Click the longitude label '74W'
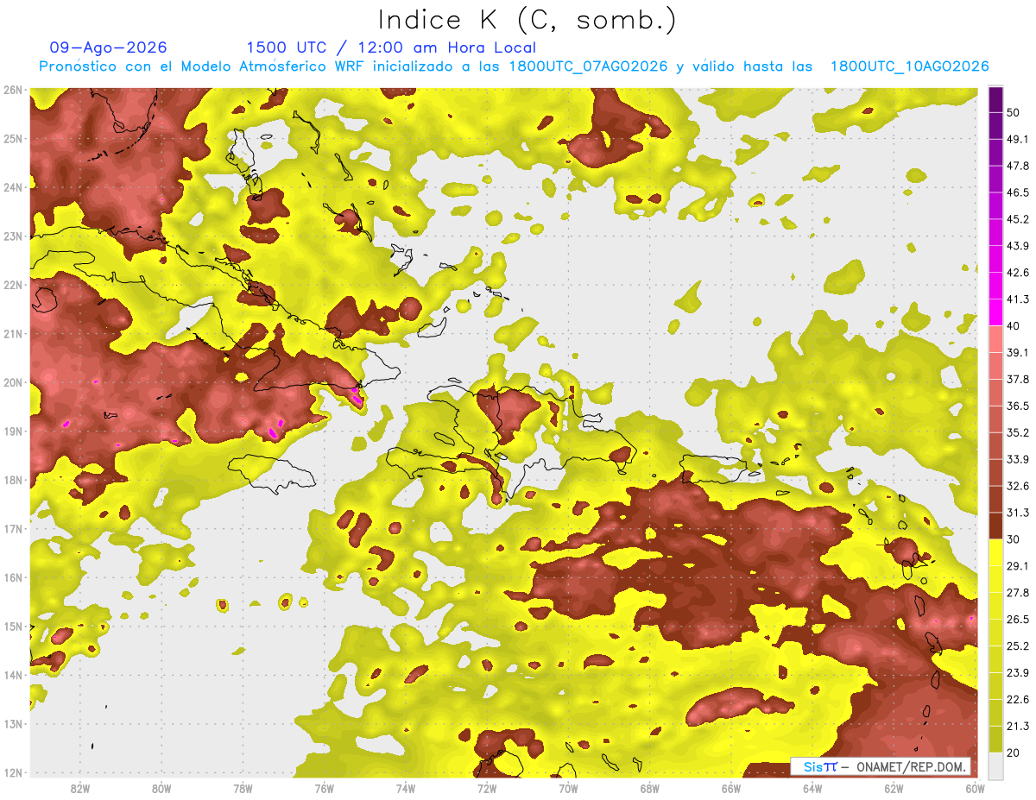 (406, 789)
